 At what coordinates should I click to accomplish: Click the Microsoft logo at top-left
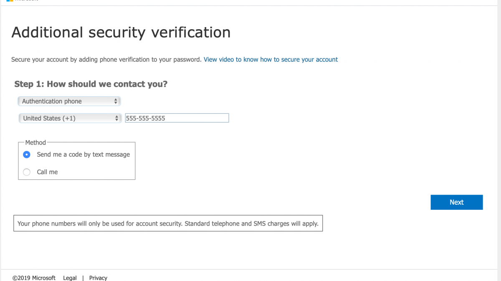tap(10, 1)
